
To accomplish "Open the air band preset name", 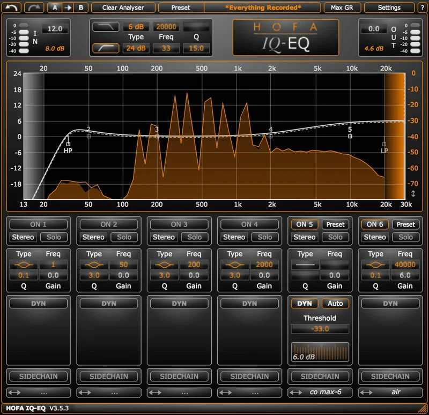I will [396, 392].
